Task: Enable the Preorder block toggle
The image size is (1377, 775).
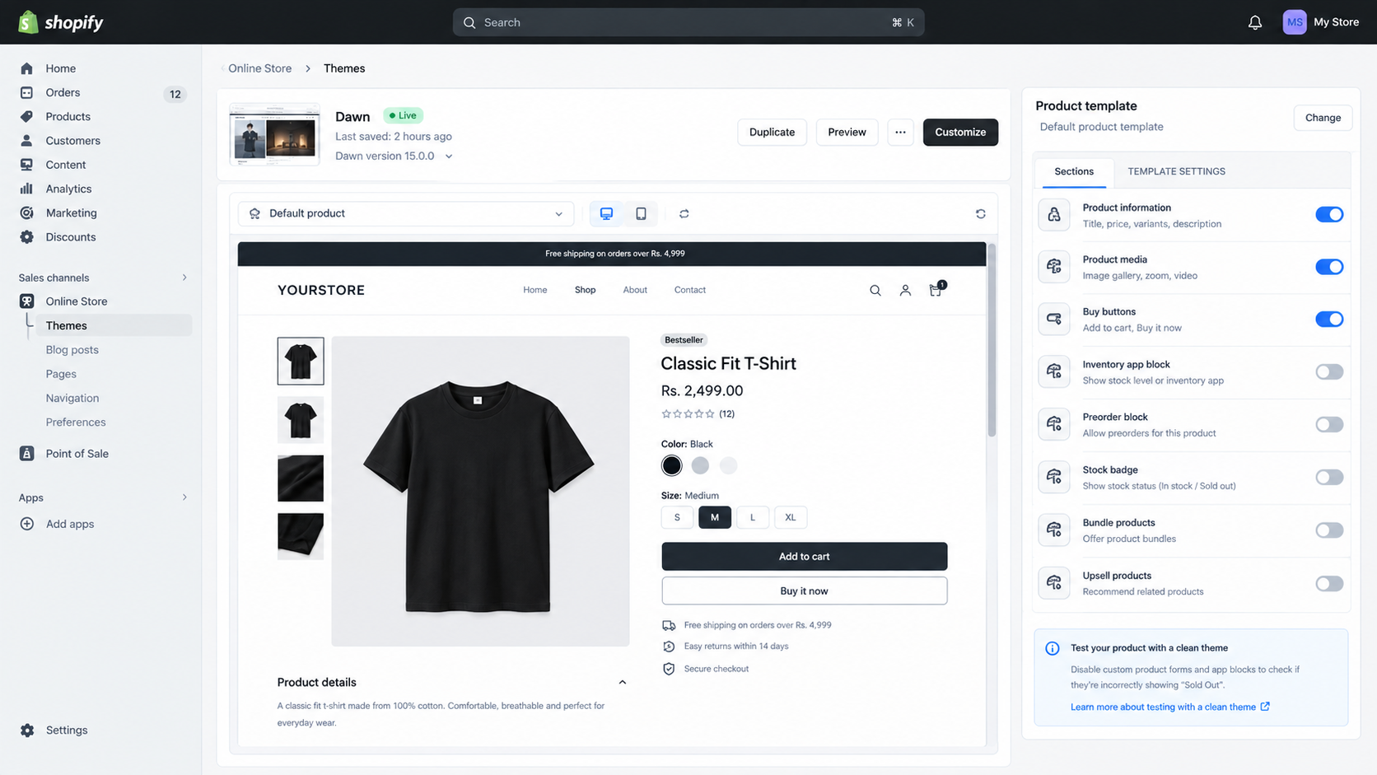Action: (1328, 425)
